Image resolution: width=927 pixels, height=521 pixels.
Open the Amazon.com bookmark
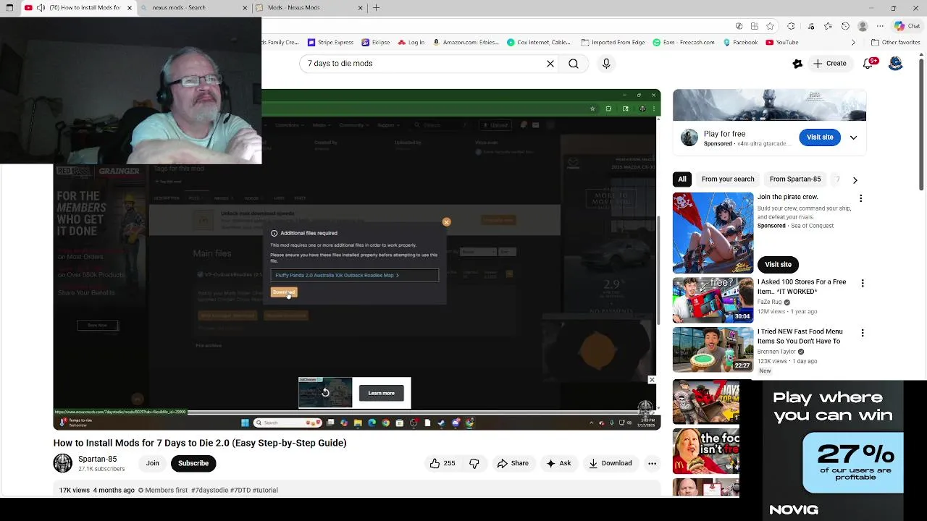[466, 43]
